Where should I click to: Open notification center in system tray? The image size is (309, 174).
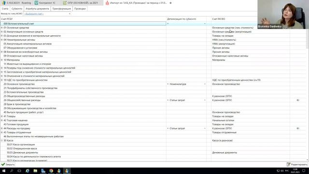tap(304, 171)
